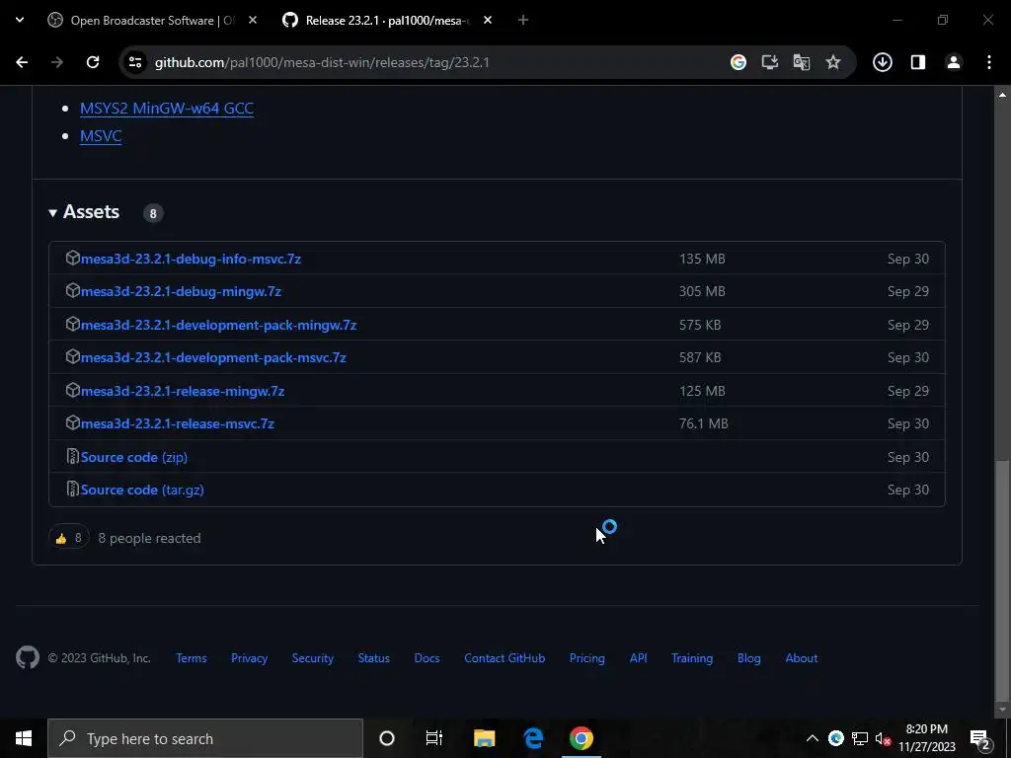The height and width of the screenshot is (758, 1011).
Task: Click the Google icon in address bar
Action: point(739,62)
